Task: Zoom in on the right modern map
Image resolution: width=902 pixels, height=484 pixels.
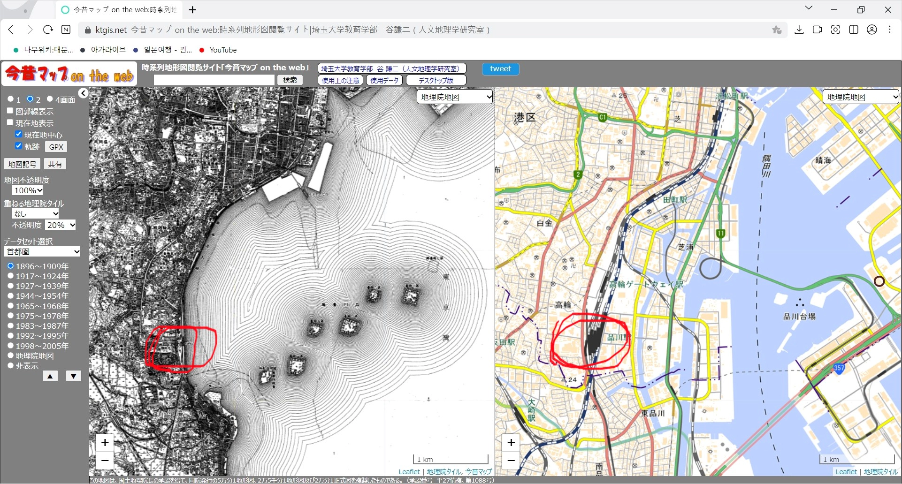Action: point(511,442)
